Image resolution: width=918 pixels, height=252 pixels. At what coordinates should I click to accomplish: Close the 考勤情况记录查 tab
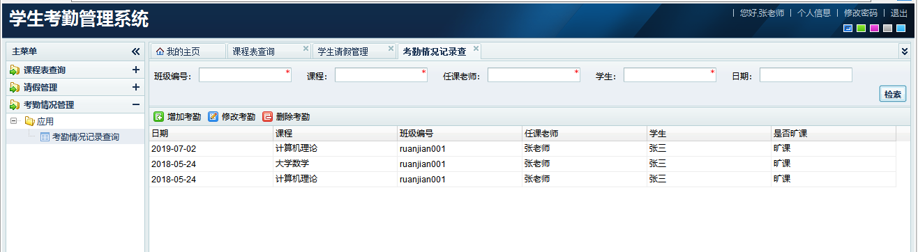476,49
